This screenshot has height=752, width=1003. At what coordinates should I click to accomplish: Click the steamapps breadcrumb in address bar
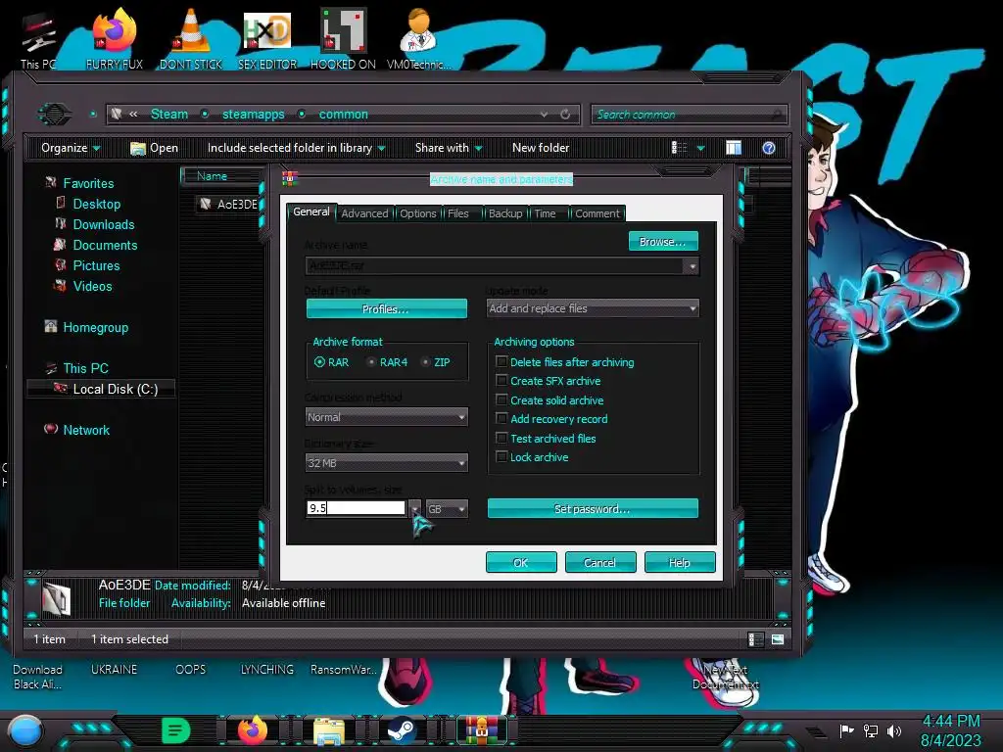[254, 115]
